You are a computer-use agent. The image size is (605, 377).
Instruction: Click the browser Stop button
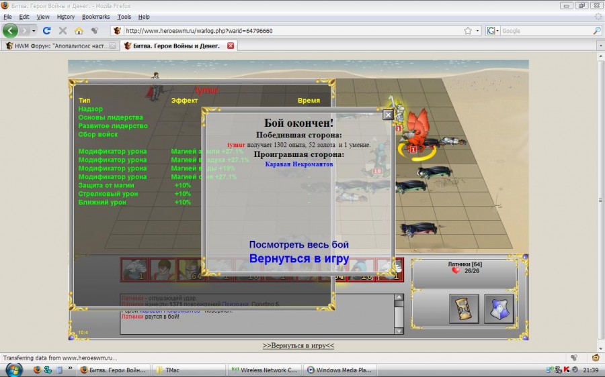click(x=63, y=31)
